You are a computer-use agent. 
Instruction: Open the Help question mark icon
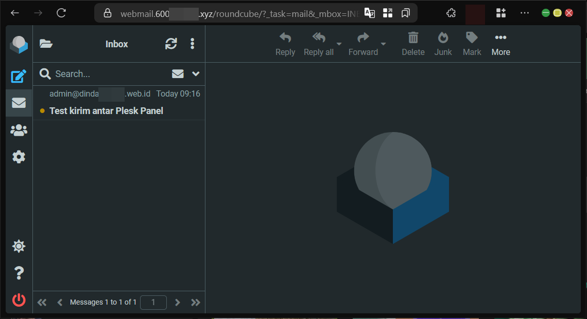tap(19, 273)
